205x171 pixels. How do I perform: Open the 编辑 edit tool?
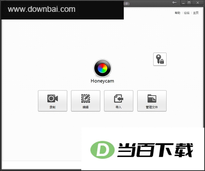tap(86, 101)
